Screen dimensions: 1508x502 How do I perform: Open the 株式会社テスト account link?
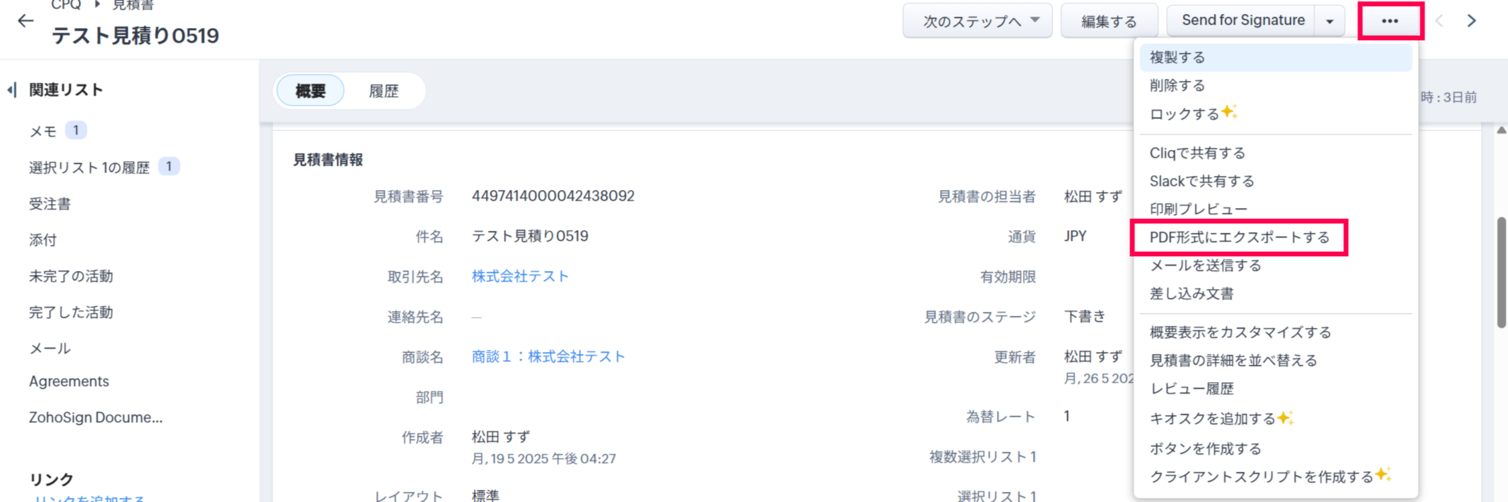520,276
